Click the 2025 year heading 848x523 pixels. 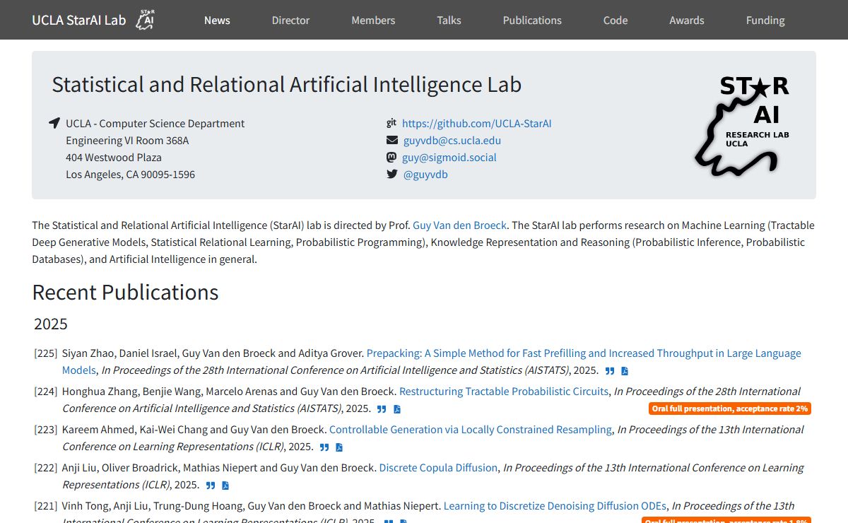click(51, 324)
